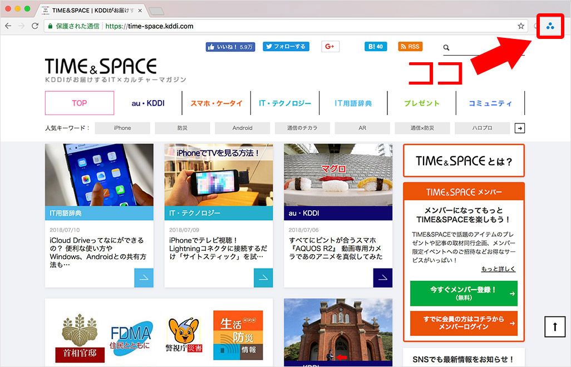Click the keywords more arrow box
571x367 pixels.
pyautogui.click(x=520, y=128)
